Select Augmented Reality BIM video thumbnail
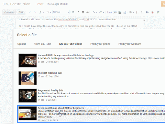165x124 pixels. pyautogui.click(x=28, y=96)
